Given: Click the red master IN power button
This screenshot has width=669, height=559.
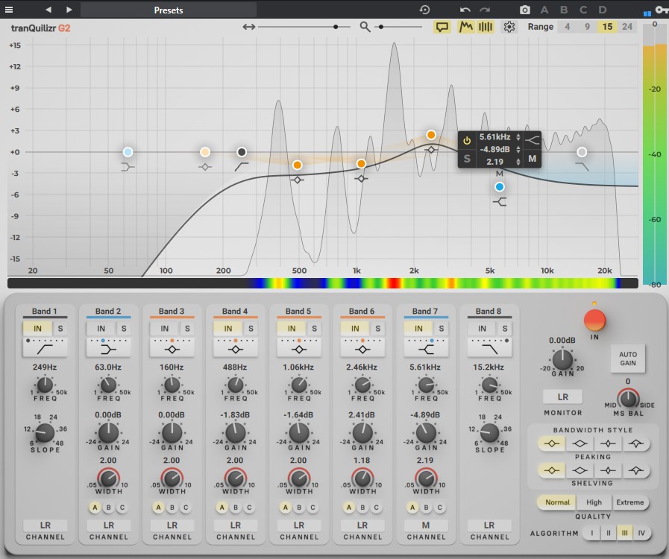Looking at the screenshot, I should pyautogui.click(x=594, y=320).
